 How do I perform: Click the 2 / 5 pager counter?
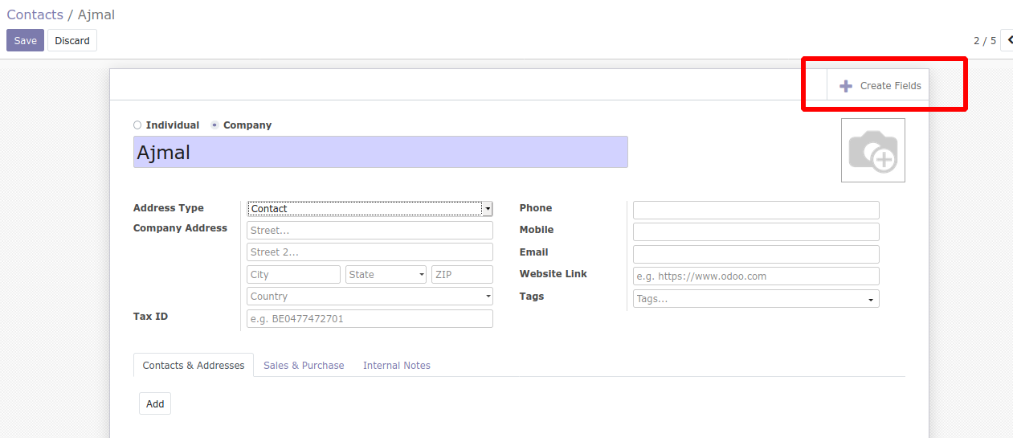tap(985, 40)
